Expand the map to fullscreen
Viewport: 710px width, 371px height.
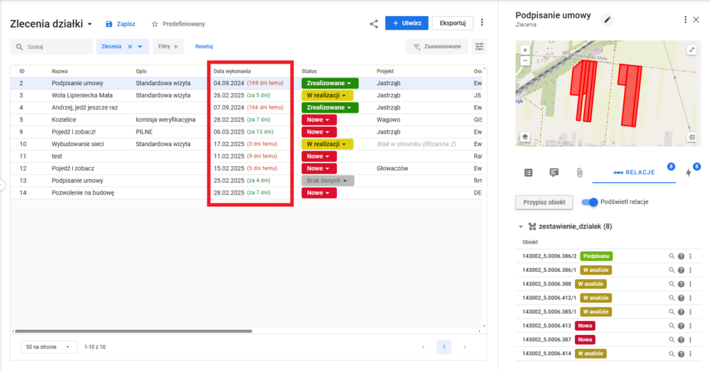click(x=691, y=50)
